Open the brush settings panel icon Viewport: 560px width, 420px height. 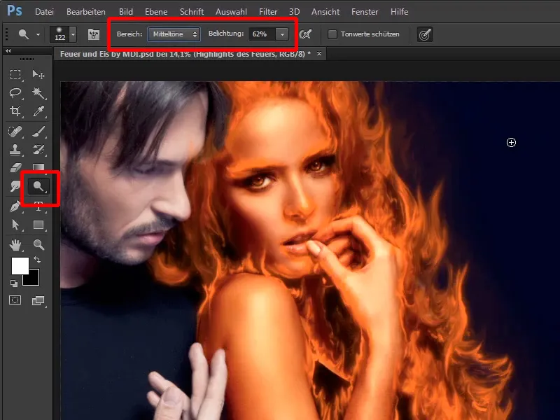(x=94, y=34)
